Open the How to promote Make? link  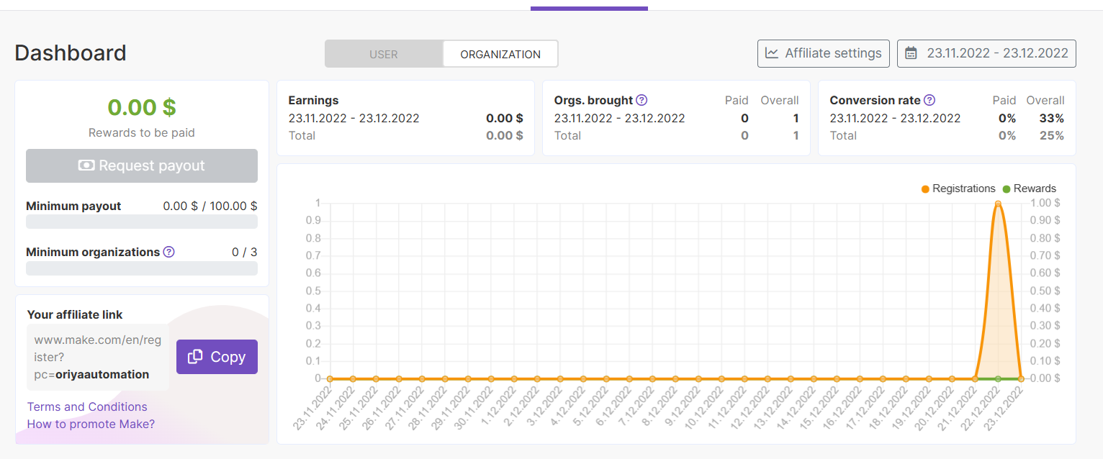click(91, 424)
